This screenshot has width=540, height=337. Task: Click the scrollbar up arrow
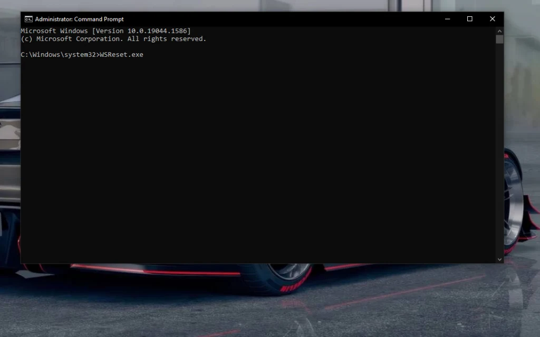[x=499, y=31]
